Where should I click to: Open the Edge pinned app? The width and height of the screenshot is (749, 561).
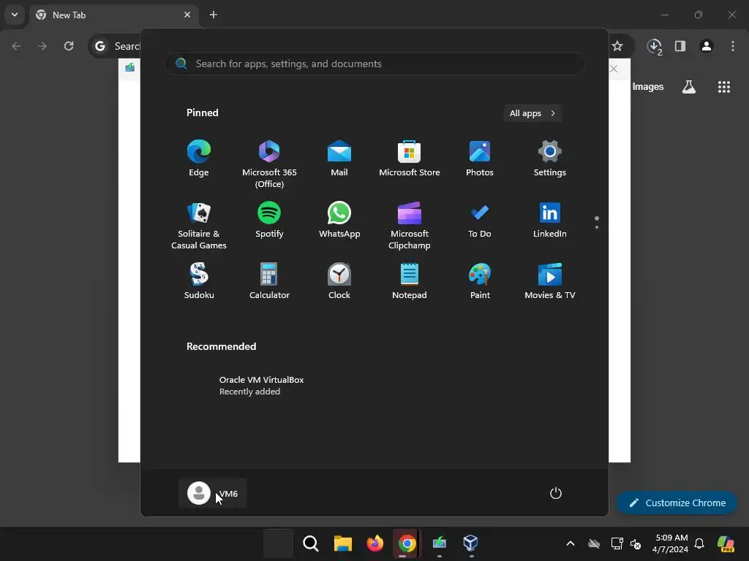click(199, 159)
